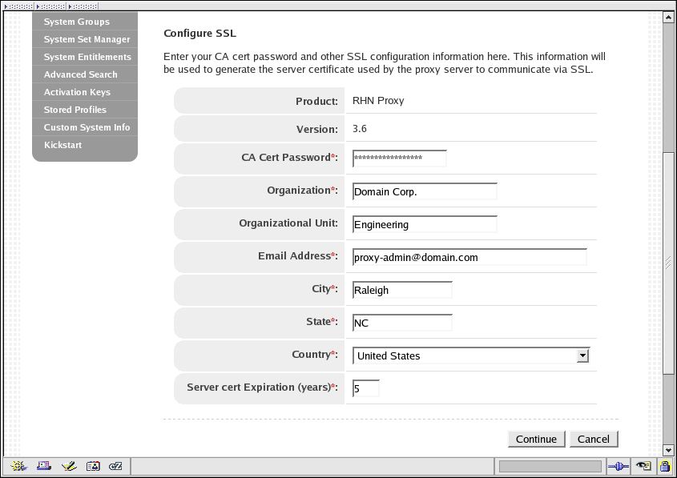Expand the second collapsed toolbar grippy
Screen dimensions: 677x478
click(50, 6)
